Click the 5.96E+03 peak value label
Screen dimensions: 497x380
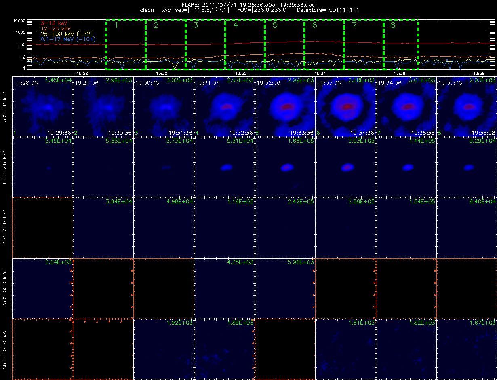301,262
